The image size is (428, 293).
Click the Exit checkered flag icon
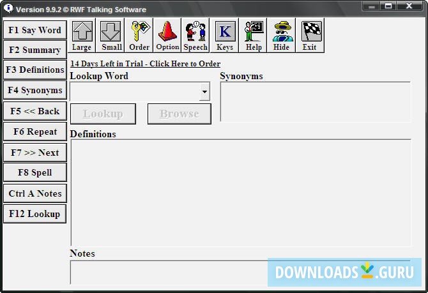[x=310, y=36]
